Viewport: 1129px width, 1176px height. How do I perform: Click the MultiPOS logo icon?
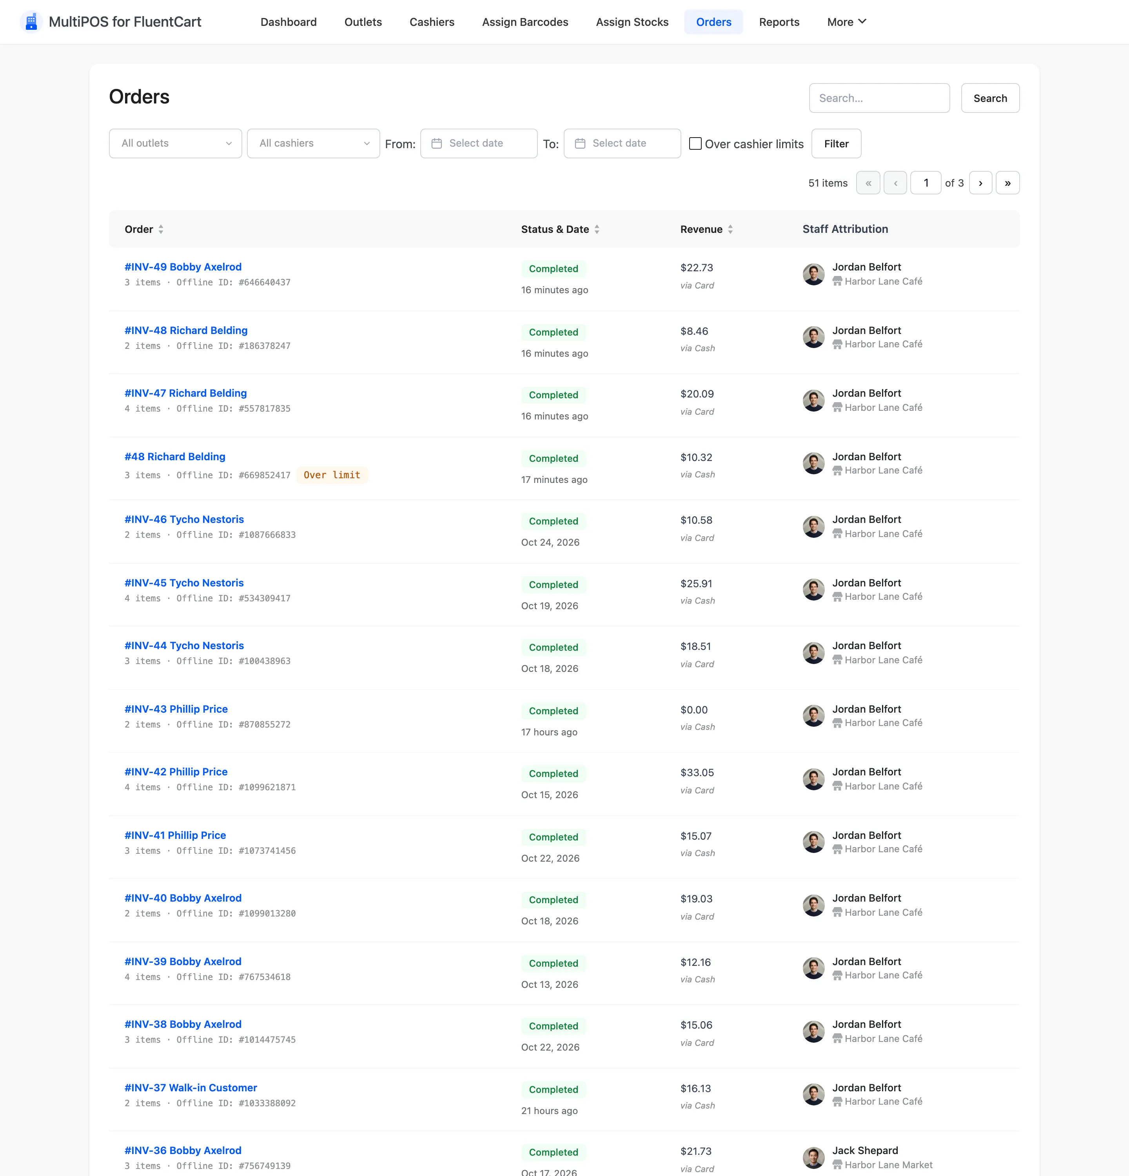coord(31,22)
